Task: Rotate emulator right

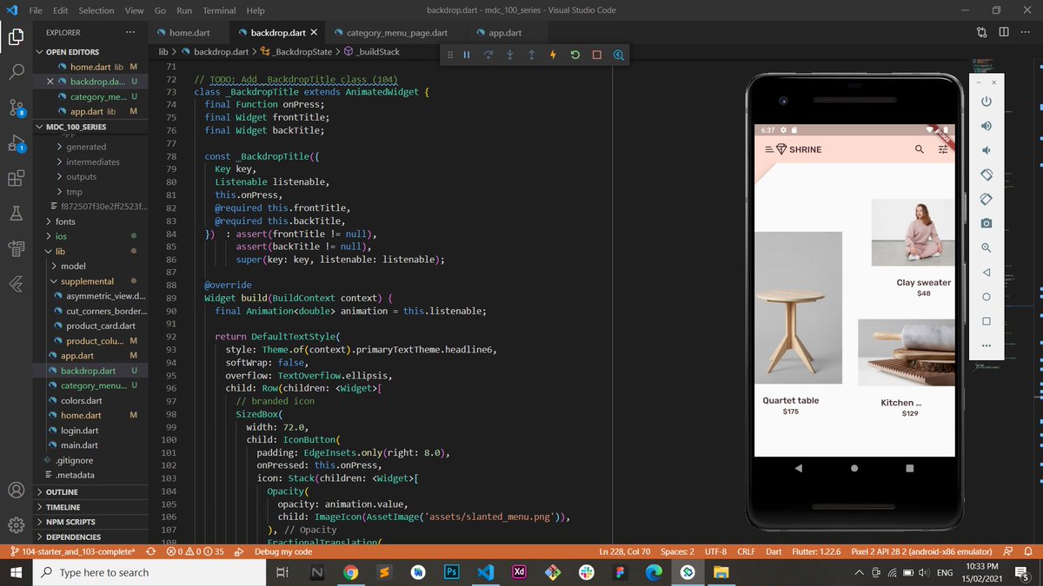Action: (987, 199)
